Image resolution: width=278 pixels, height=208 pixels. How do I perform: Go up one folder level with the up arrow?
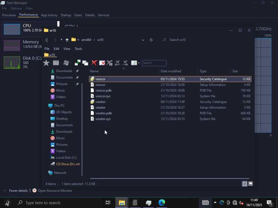[67, 40]
